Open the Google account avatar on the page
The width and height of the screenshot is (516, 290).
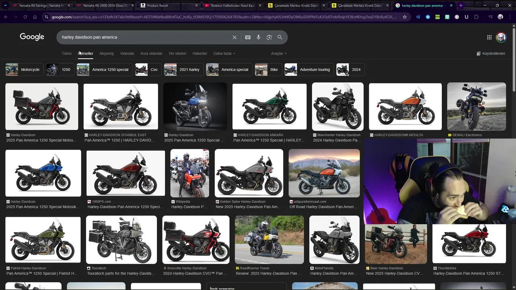501,37
